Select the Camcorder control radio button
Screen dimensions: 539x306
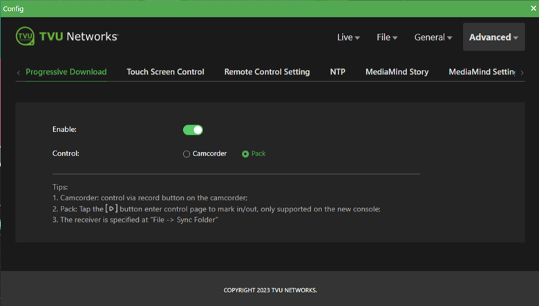187,154
